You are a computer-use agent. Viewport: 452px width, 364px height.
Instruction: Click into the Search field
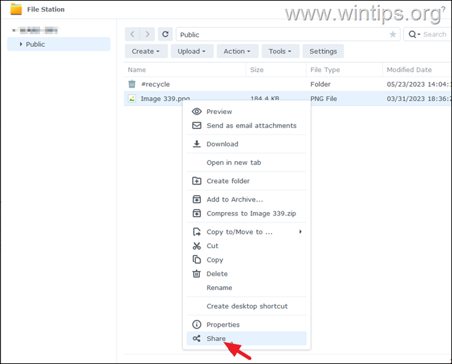coord(434,35)
